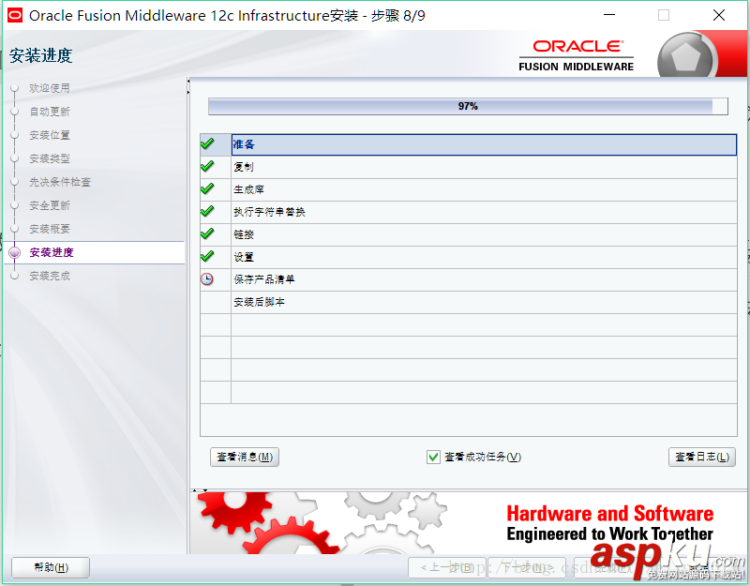Image resolution: width=750 pixels, height=586 pixels.
Task: Minimize the installer window
Action: coord(609,15)
